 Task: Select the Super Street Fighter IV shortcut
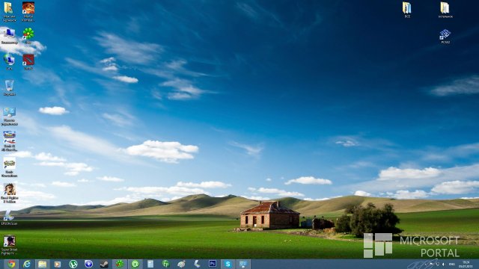pos(9,245)
